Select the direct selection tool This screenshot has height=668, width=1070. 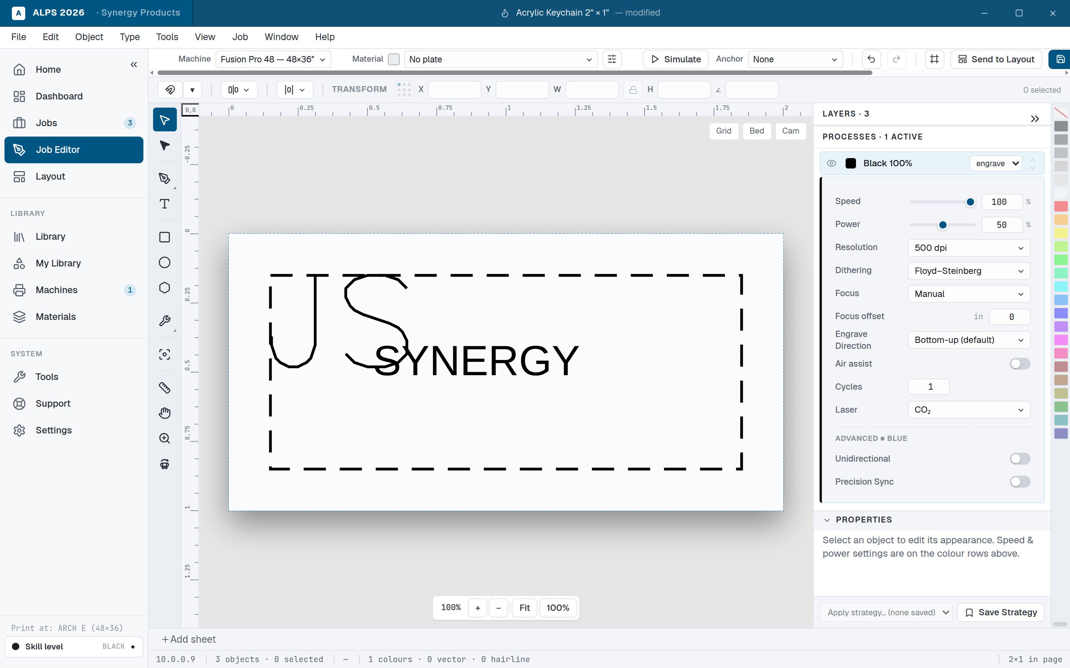[x=165, y=145]
